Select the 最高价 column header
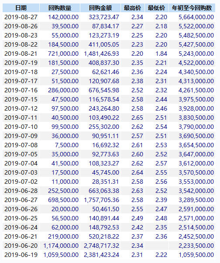Screen dimensions: 220x263 (133, 8)
